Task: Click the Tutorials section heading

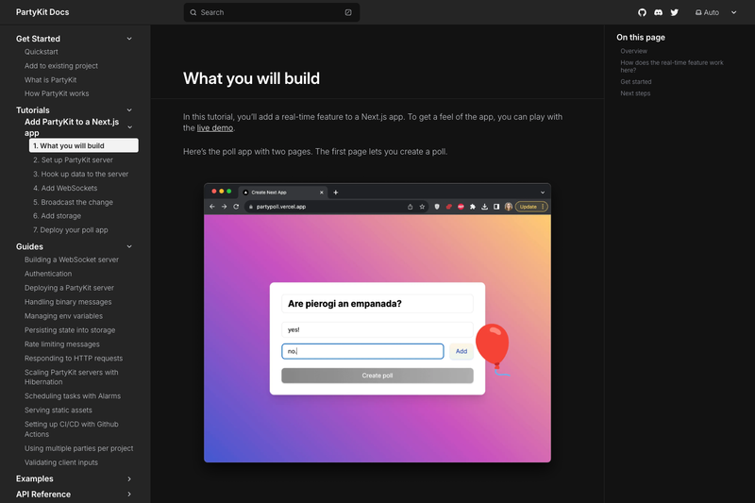Action: coord(33,110)
